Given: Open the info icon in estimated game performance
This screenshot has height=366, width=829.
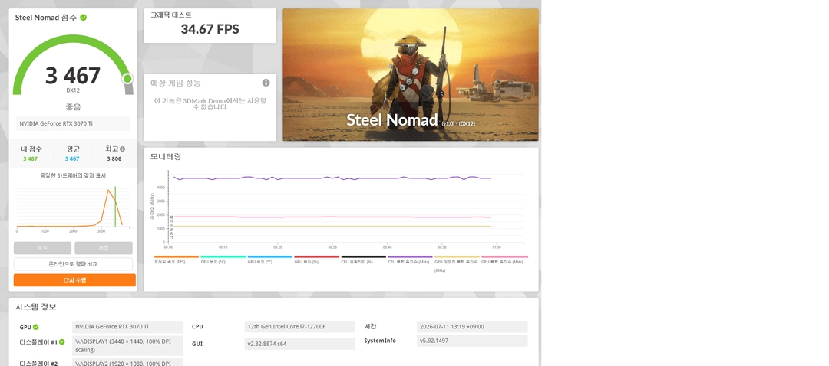Looking at the screenshot, I should coord(266,83).
